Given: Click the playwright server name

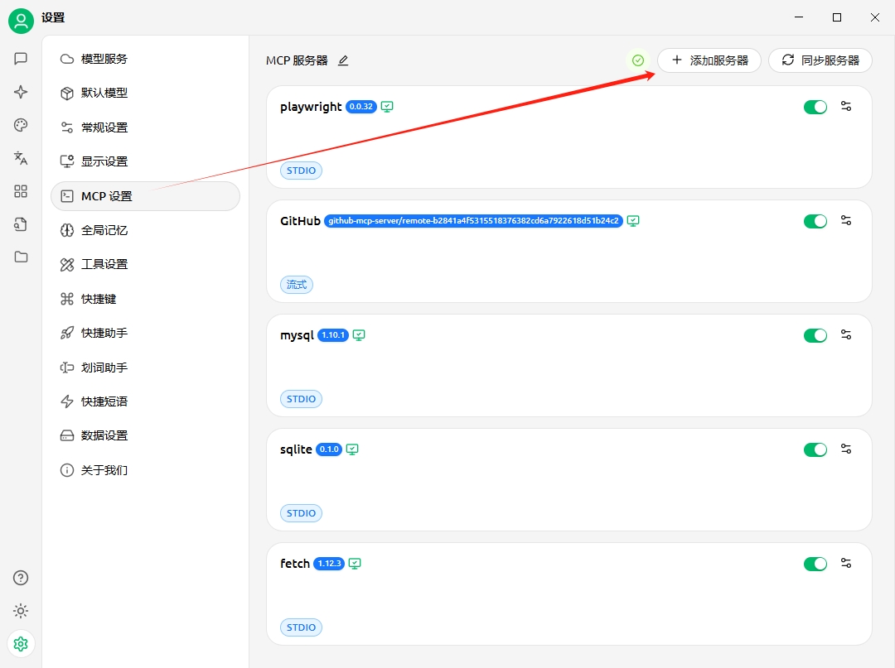Looking at the screenshot, I should click(311, 107).
